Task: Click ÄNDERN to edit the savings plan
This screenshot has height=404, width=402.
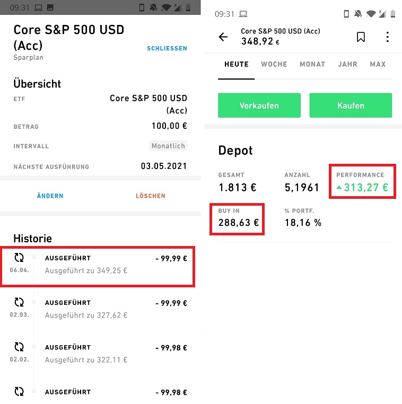Action: click(50, 196)
